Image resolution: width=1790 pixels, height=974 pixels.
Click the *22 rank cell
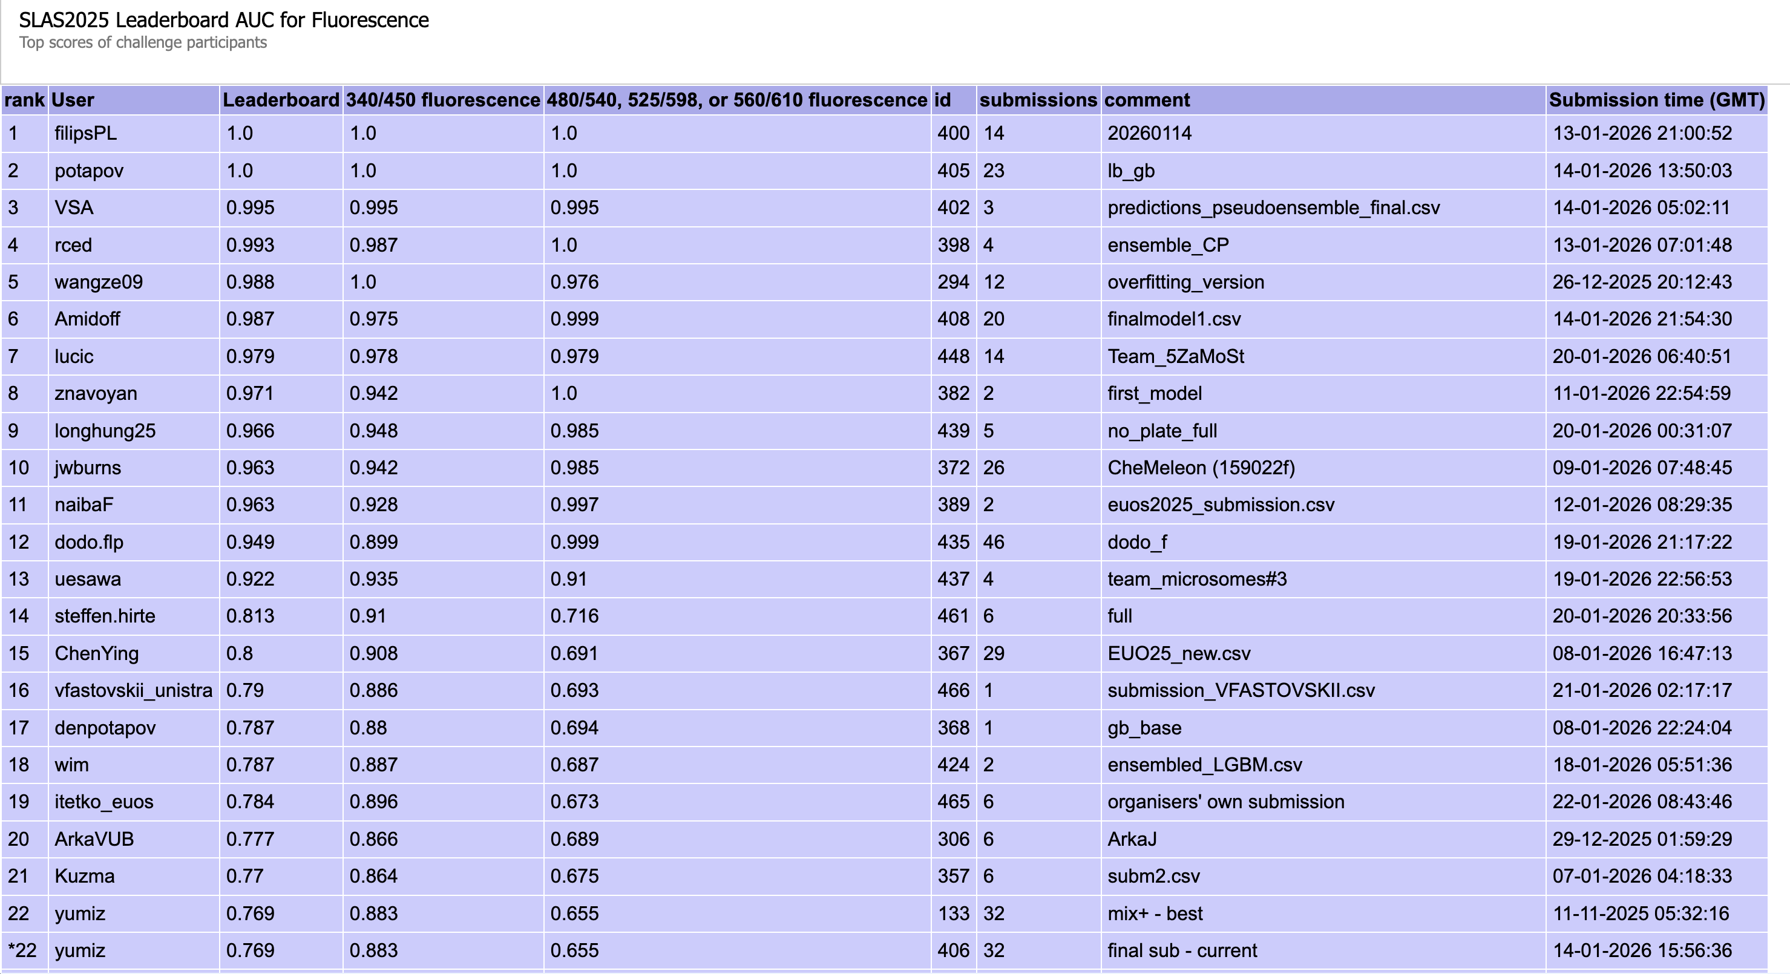22,950
